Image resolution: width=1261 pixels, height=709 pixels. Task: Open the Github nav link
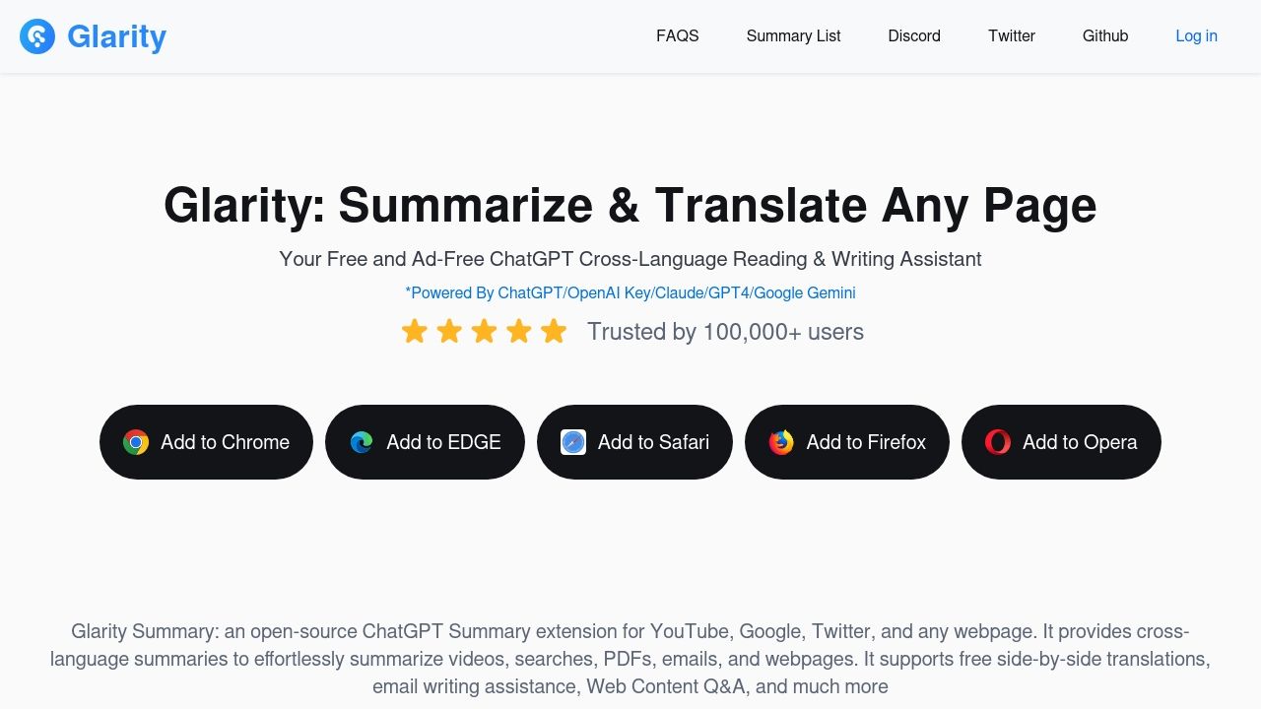[x=1105, y=35]
